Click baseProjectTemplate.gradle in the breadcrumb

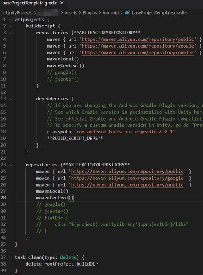point(159,12)
